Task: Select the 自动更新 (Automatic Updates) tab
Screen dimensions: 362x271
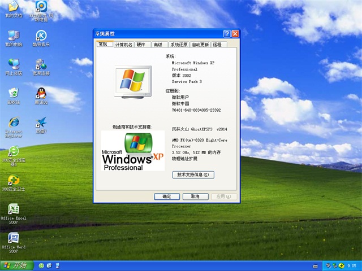Action: 200,45
